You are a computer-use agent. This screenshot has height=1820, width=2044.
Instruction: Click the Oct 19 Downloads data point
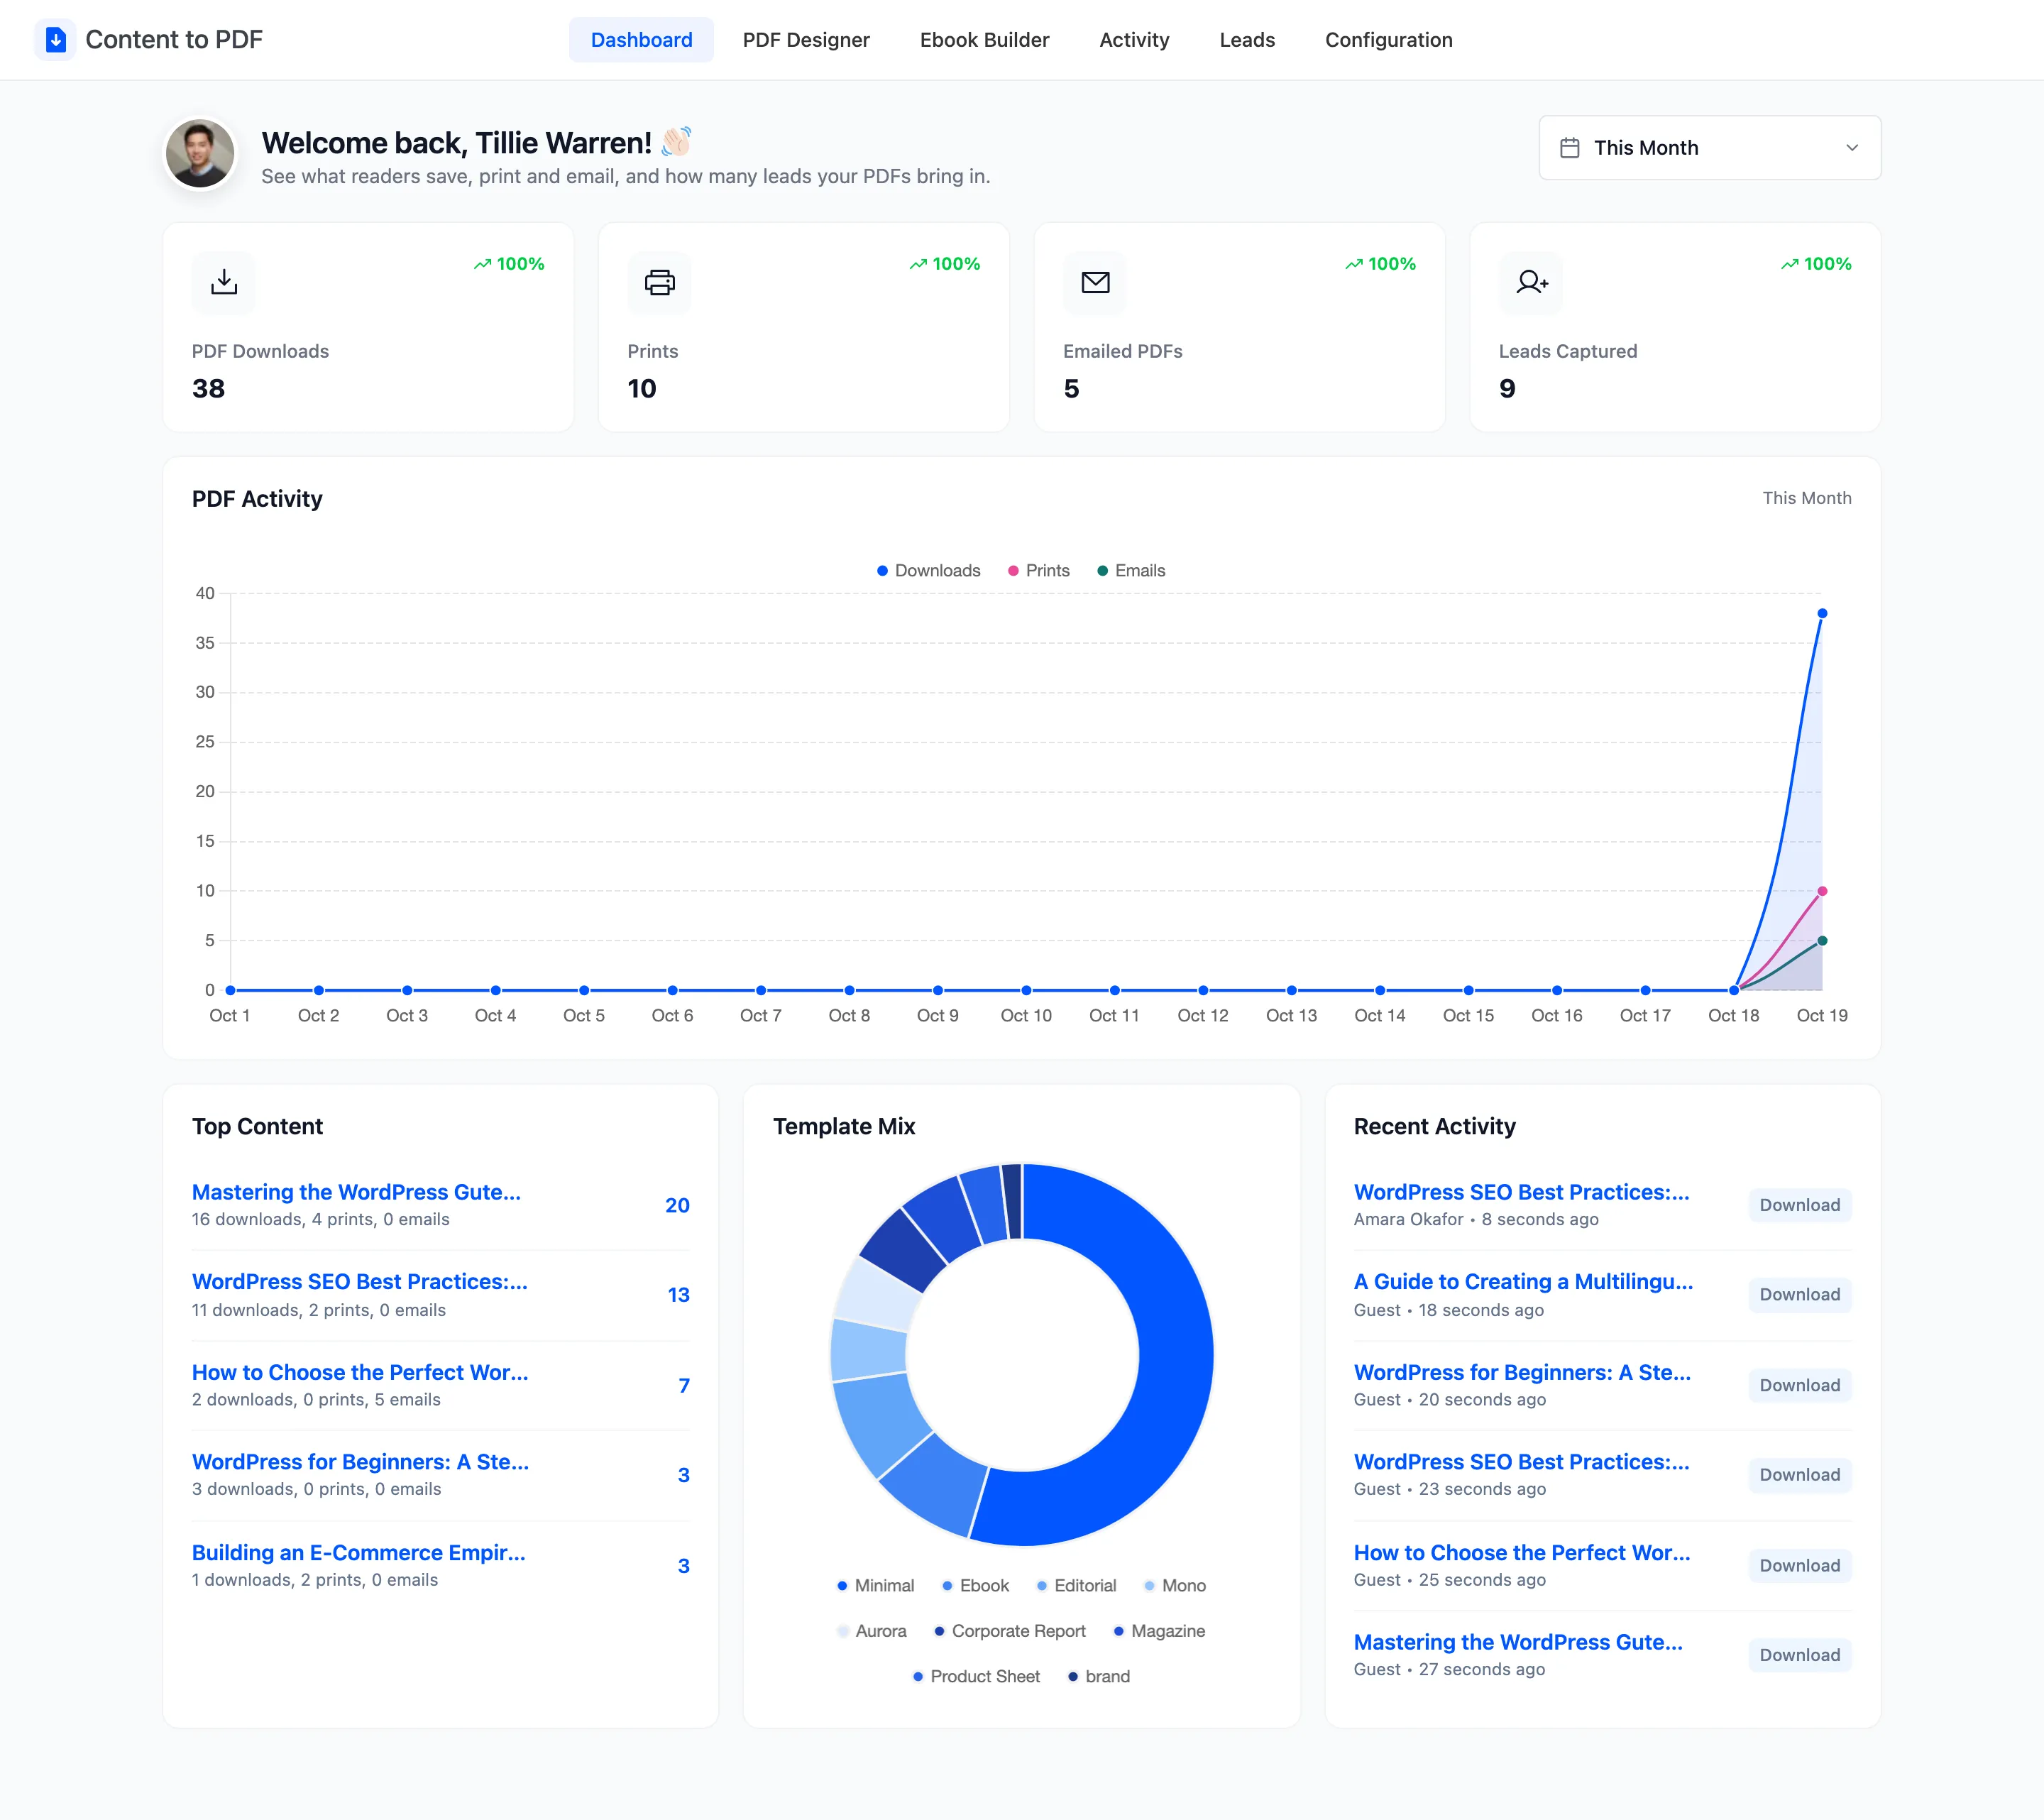[x=1822, y=613]
